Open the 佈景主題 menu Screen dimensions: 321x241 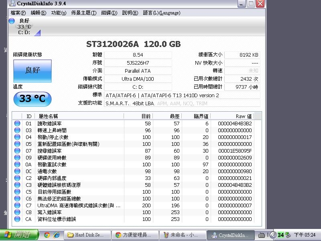point(83,13)
